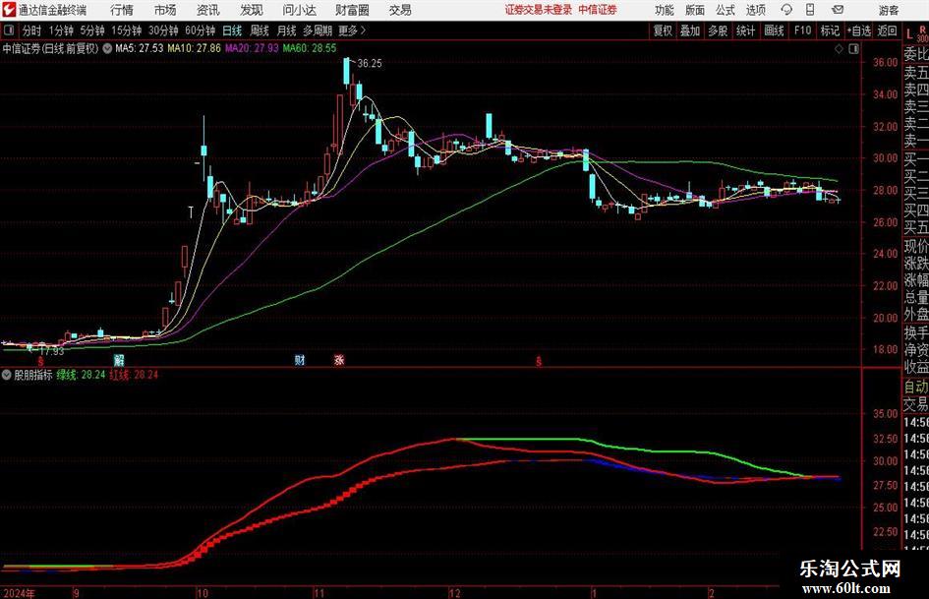
Task: Click the 多股 toolbar button
Action: [718, 30]
